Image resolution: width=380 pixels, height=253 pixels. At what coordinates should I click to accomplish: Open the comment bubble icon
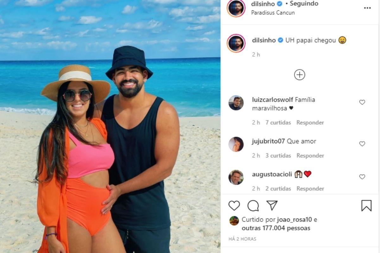253,206
